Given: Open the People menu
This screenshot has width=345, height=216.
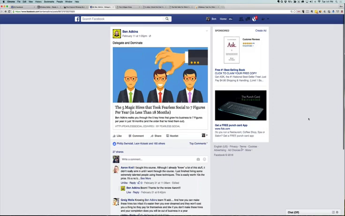Looking at the screenshot, I should pos(60,1).
